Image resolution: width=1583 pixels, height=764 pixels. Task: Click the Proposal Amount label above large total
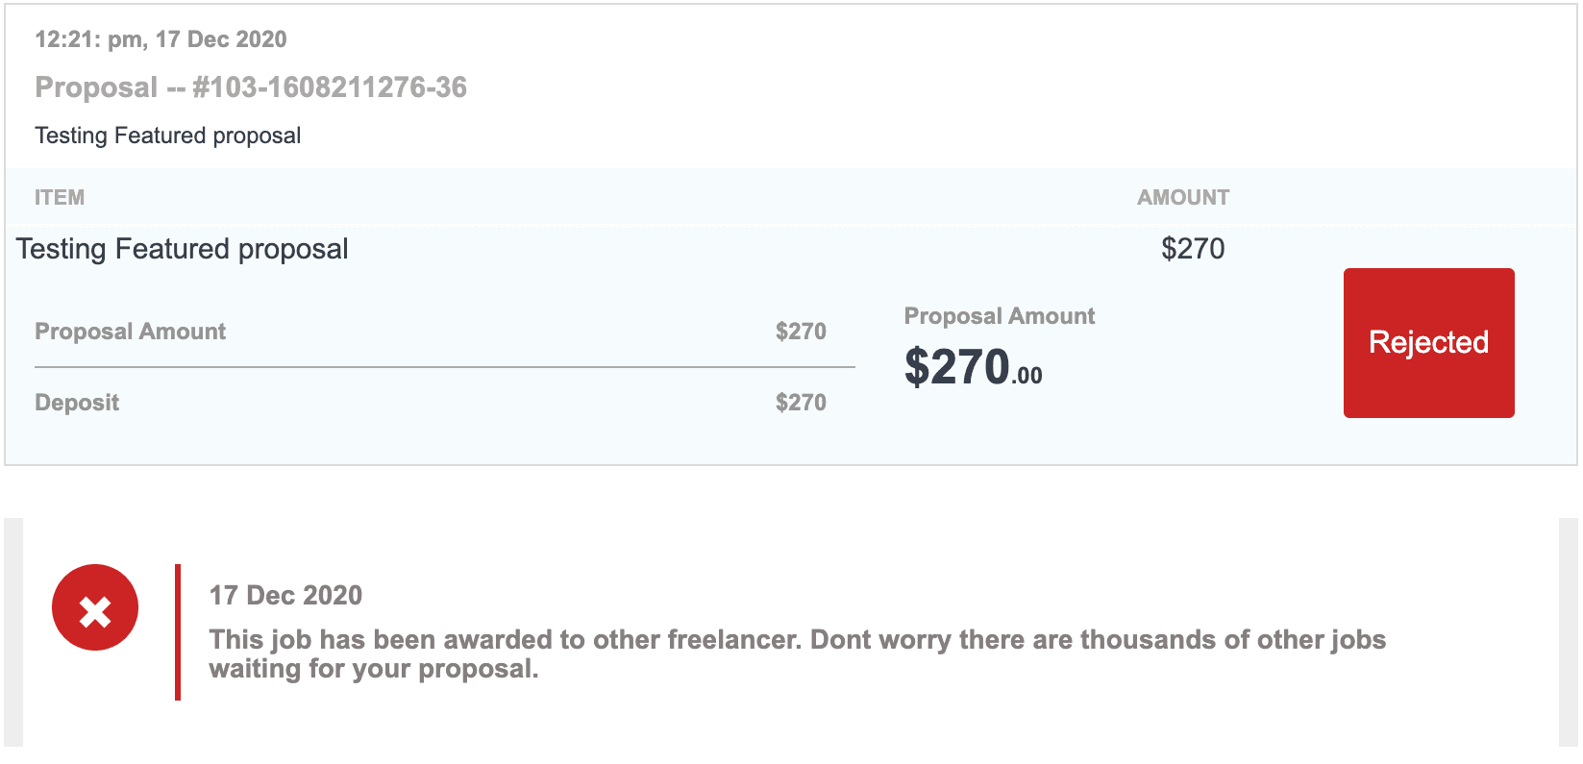tap(1000, 316)
